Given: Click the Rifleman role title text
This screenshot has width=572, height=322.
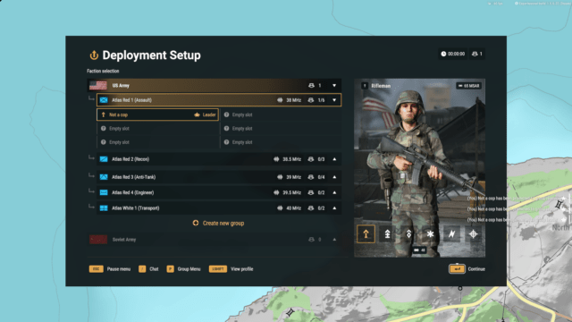Looking at the screenshot, I should (381, 86).
